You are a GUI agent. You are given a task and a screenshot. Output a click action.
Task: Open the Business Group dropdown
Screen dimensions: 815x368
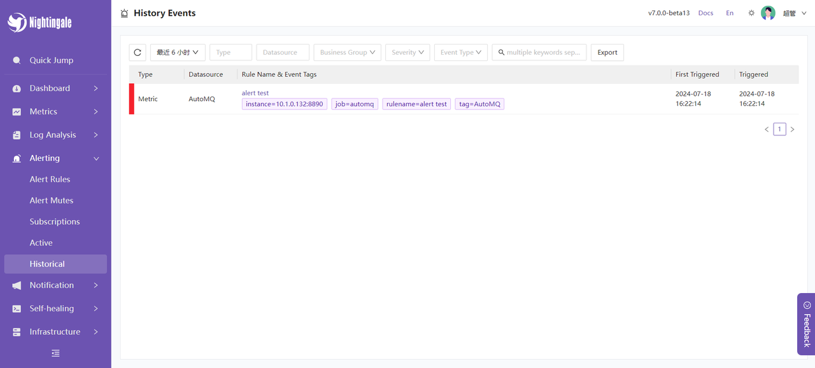[x=348, y=52]
